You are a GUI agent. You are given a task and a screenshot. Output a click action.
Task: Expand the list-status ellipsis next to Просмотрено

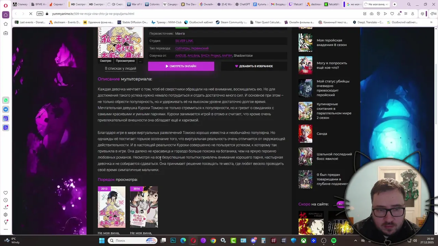coord(140,61)
